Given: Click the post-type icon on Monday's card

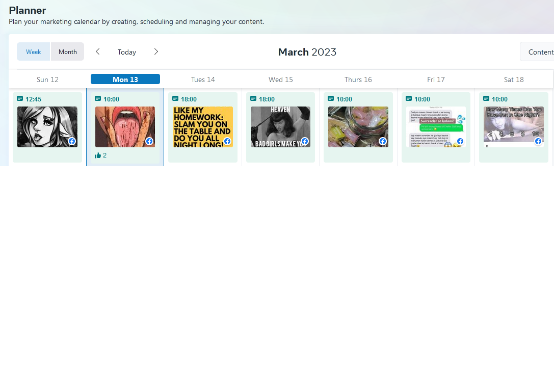Looking at the screenshot, I should (98, 98).
